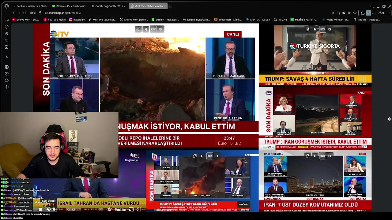Open YouTube Music bookmark
Screen dimensions: 392x220
[55, 20]
